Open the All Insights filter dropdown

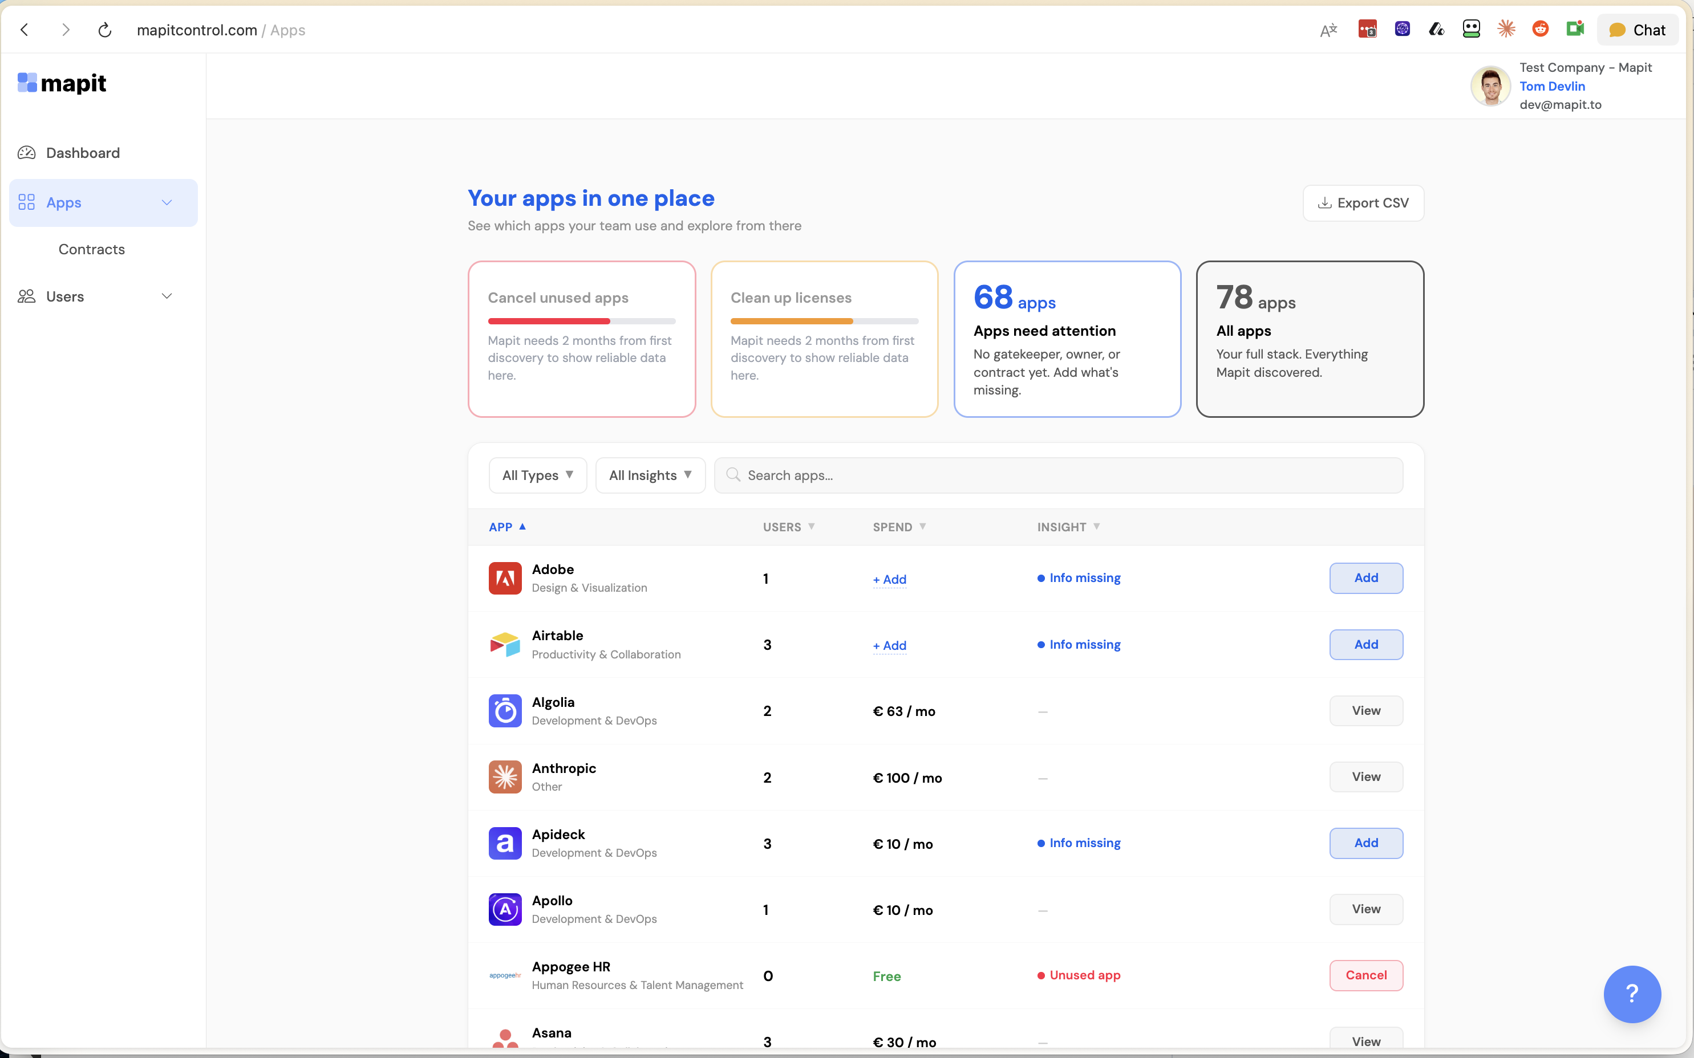click(x=650, y=475)
